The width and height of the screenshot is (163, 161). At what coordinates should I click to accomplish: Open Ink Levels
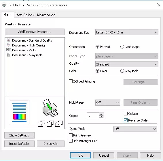point(51,144)
